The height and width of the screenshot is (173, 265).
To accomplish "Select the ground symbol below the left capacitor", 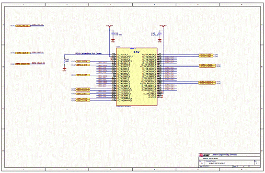I will [x=113, y=41].
